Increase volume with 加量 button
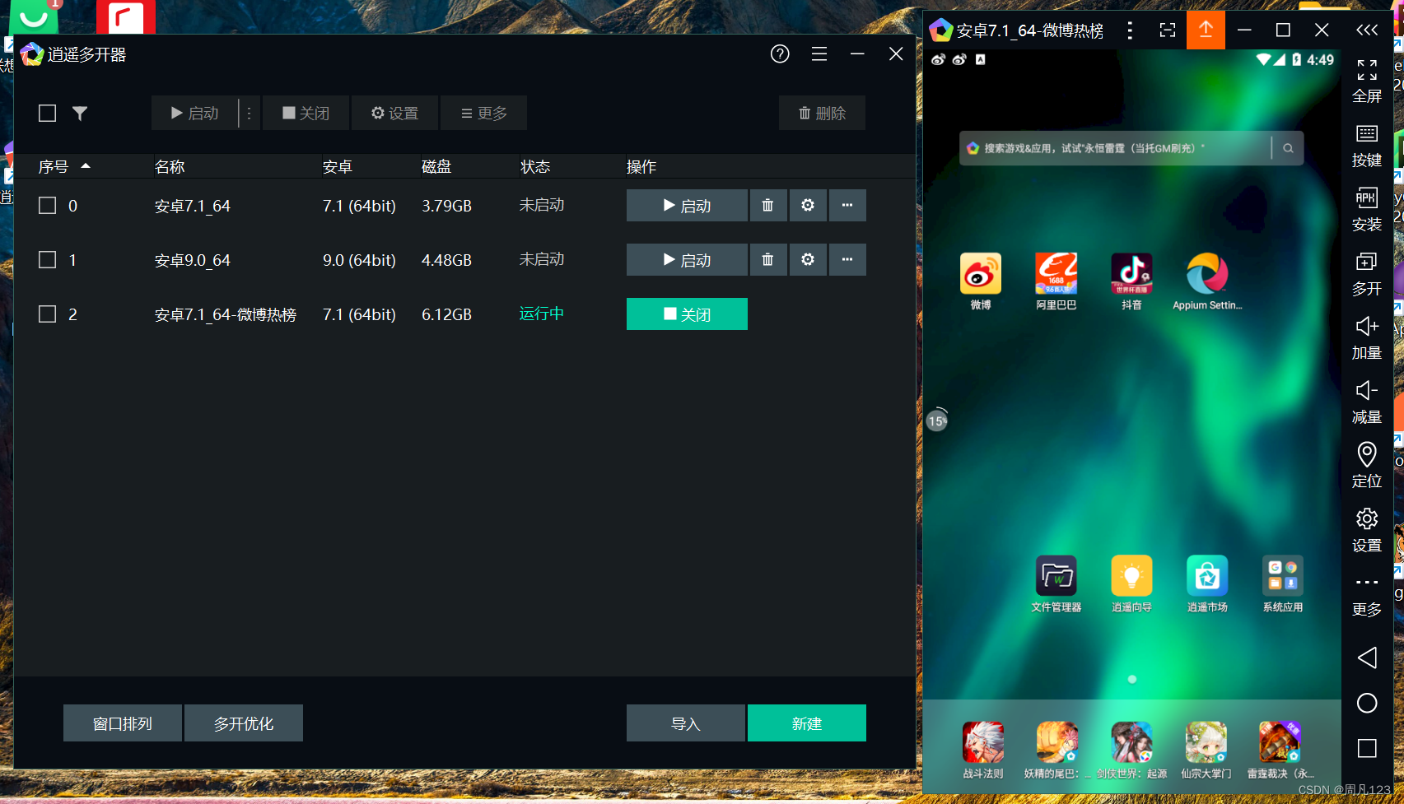 click(1367, 338)
